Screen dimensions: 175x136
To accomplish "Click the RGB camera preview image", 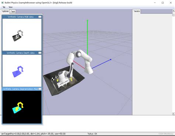I will click(22, 35).
